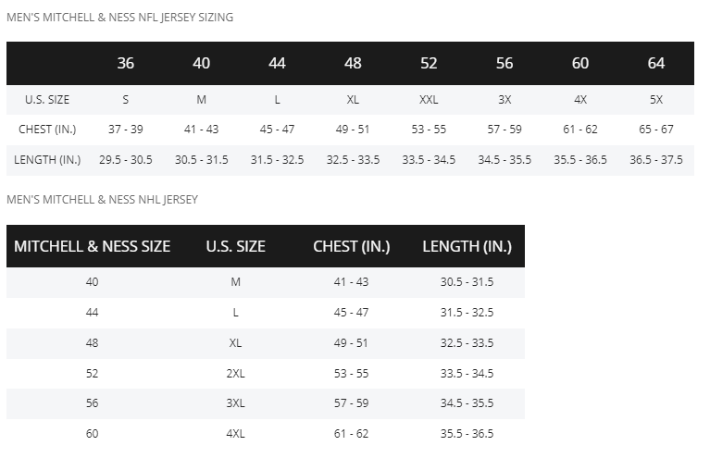710x458 pixels.
Task: Select the MITCHELL & NESS SIZE column header
Action: (x=92, y=246)
